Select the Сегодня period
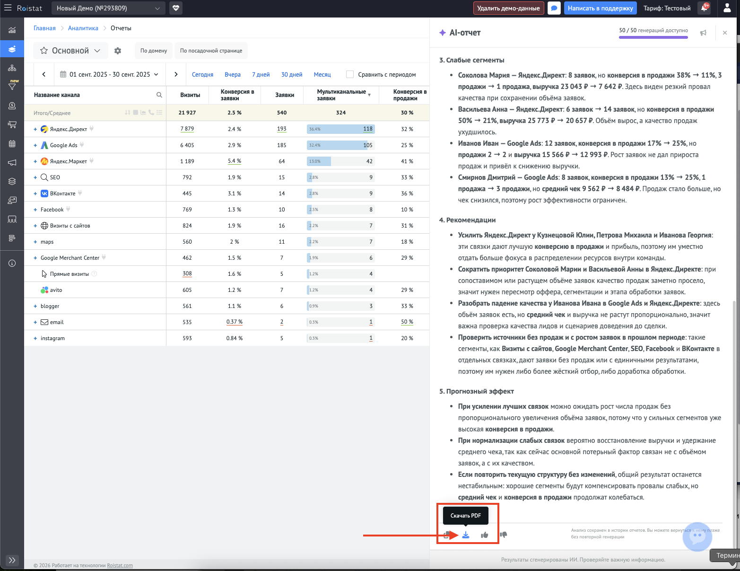 202,75
